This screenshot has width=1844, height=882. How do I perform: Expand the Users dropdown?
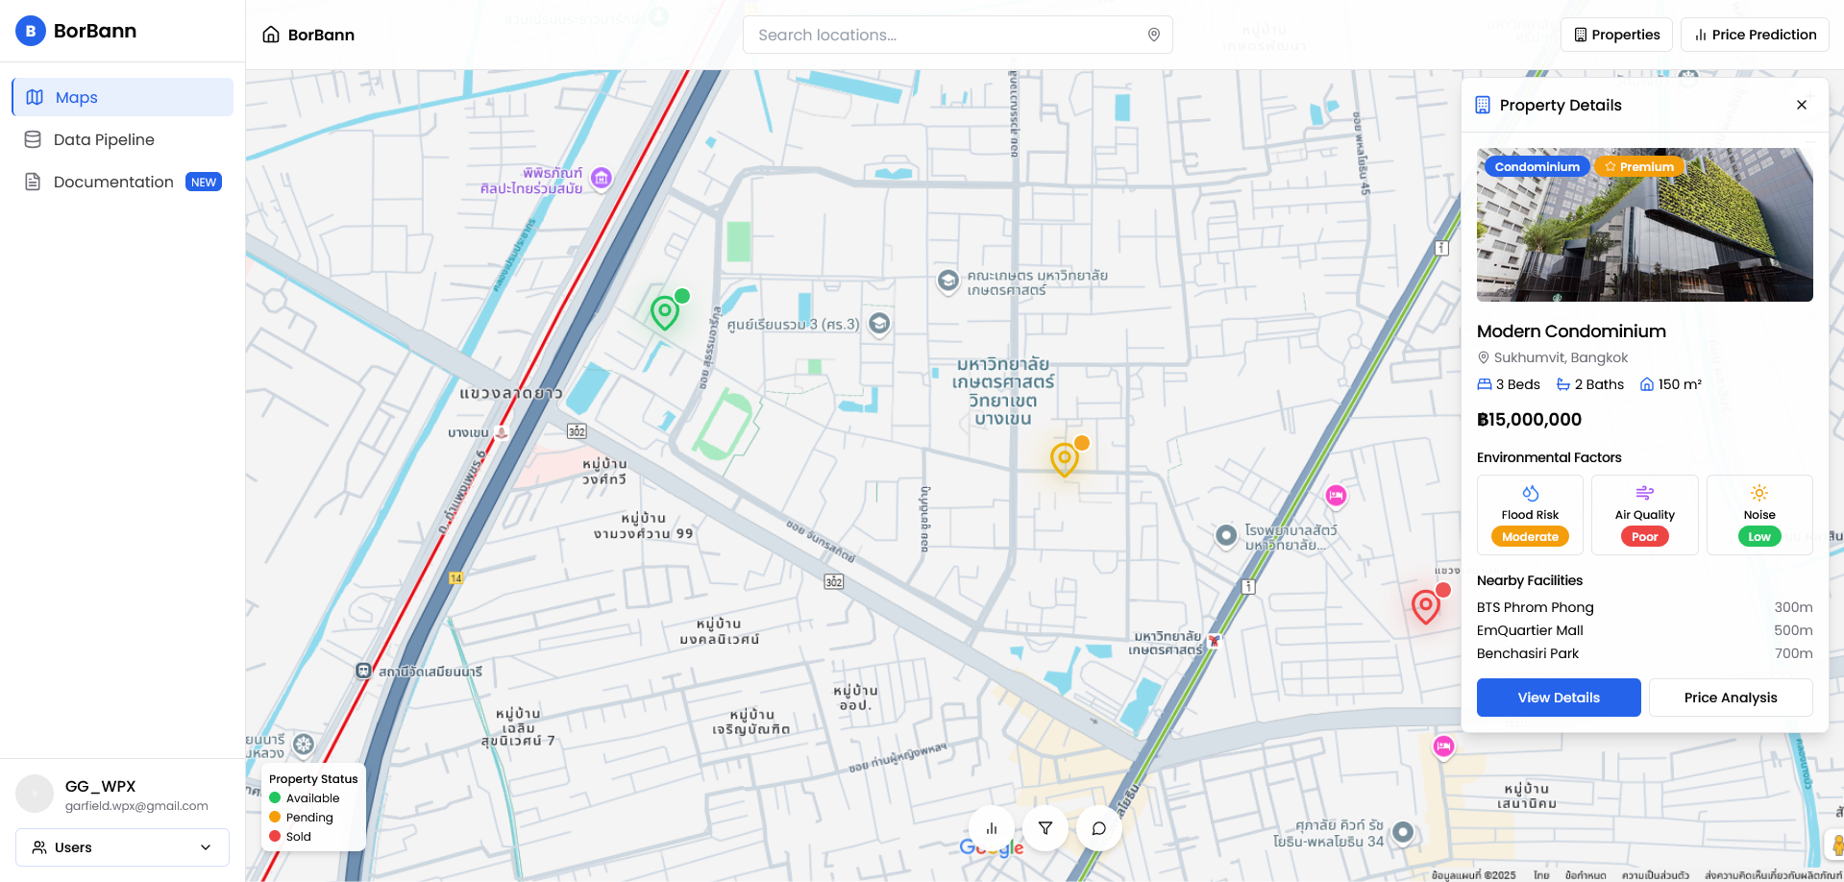pos(122,847)
